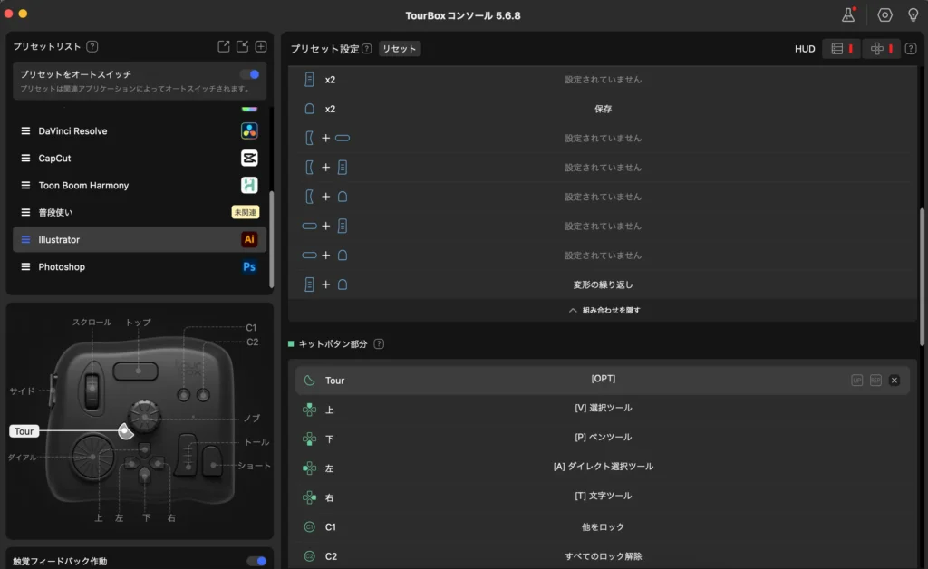Click the lightbulb tips icon top right
Viewport: 928px width, 569px height.
click(x=913, y=14)
